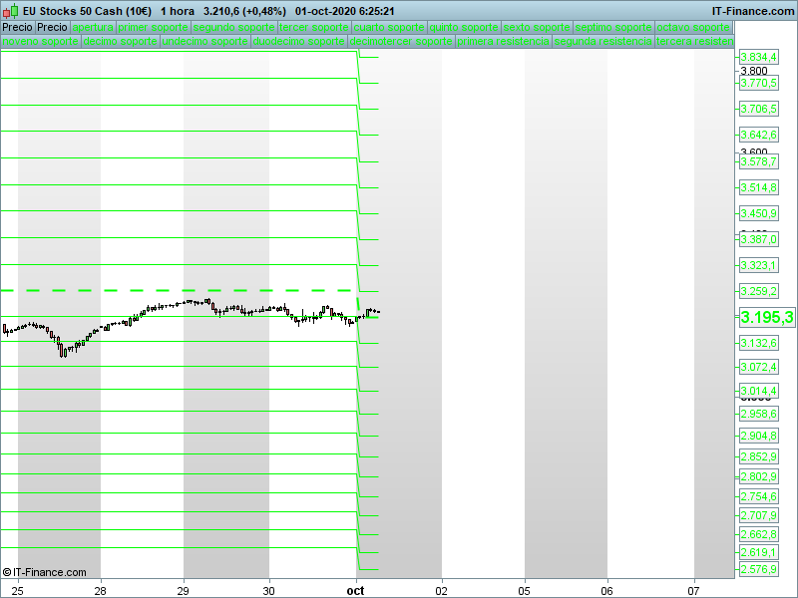The image size is (798, 598).
Task: Click the first 'Precio' label
Action: (17, 27)
